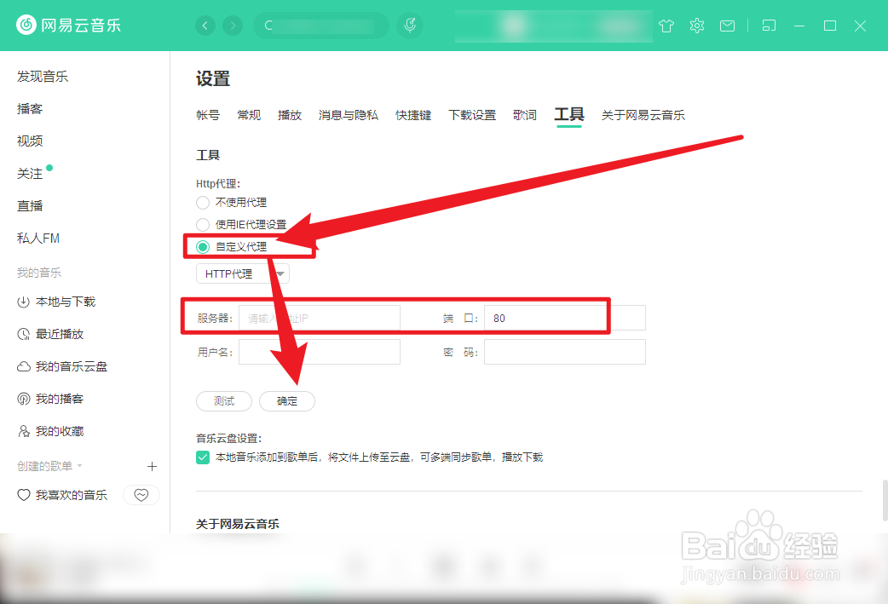The height and width of the screenshot is (604, 888).
Task: Switch to the 播放 settings tab
Action: pyautogui.click(x=290, y=116)
